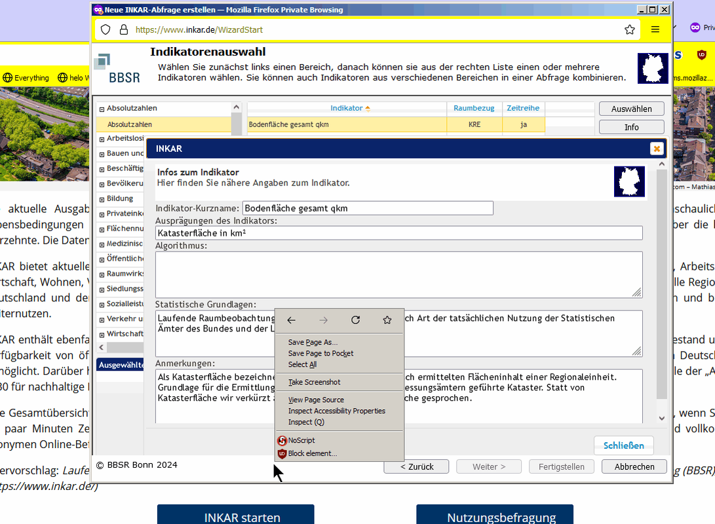Click sort arrow beside Indikator header
The height and width of the screenshot is (524, 715).
[x=368, y=109]
